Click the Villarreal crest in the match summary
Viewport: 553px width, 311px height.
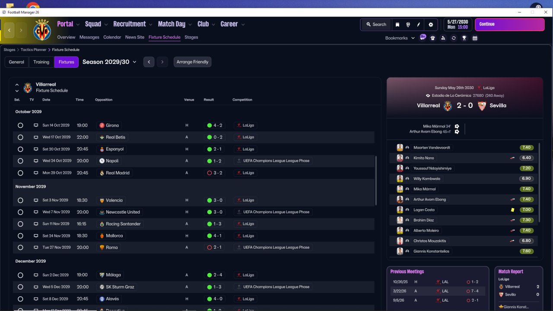[x=448, y=105]
